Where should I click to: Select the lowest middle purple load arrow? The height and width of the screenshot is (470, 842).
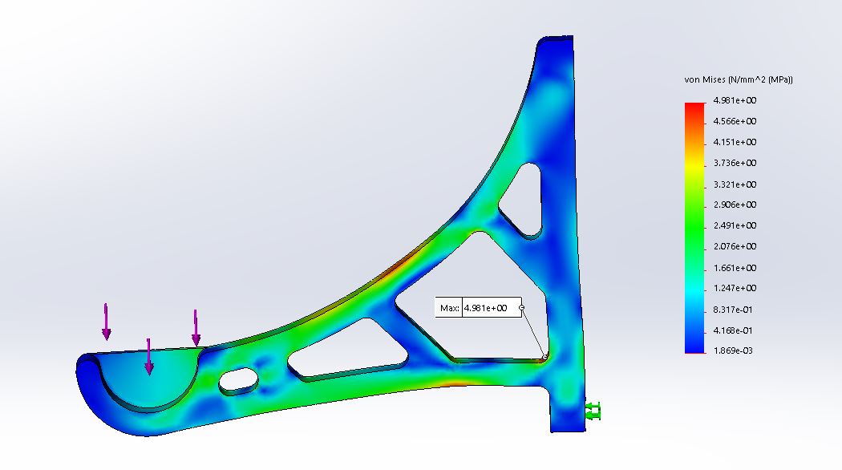[148, 357]
